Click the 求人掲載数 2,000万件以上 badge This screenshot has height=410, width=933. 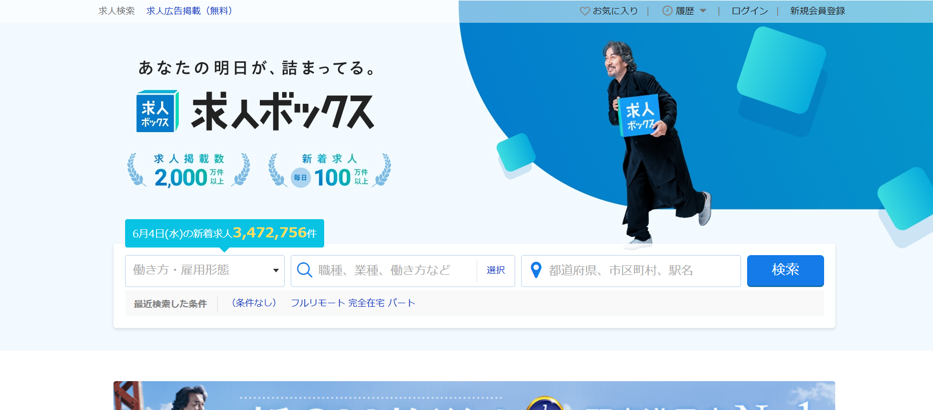(x=188, y=171)
